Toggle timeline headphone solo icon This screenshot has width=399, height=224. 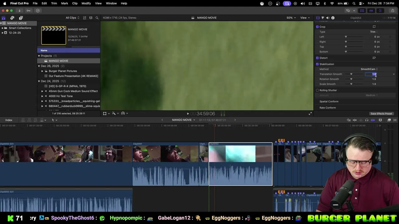click(367, 120)
